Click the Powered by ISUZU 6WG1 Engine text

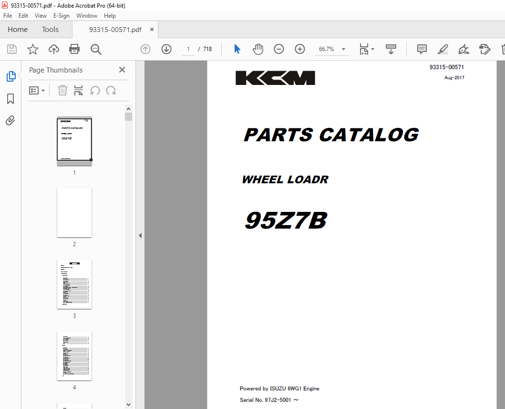click(279, 388)
